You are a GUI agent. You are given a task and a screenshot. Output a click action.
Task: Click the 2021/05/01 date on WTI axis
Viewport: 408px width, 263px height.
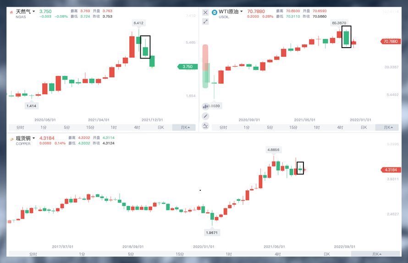305,120
